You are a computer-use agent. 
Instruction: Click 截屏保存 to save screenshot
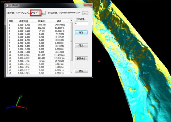(81, 59)
